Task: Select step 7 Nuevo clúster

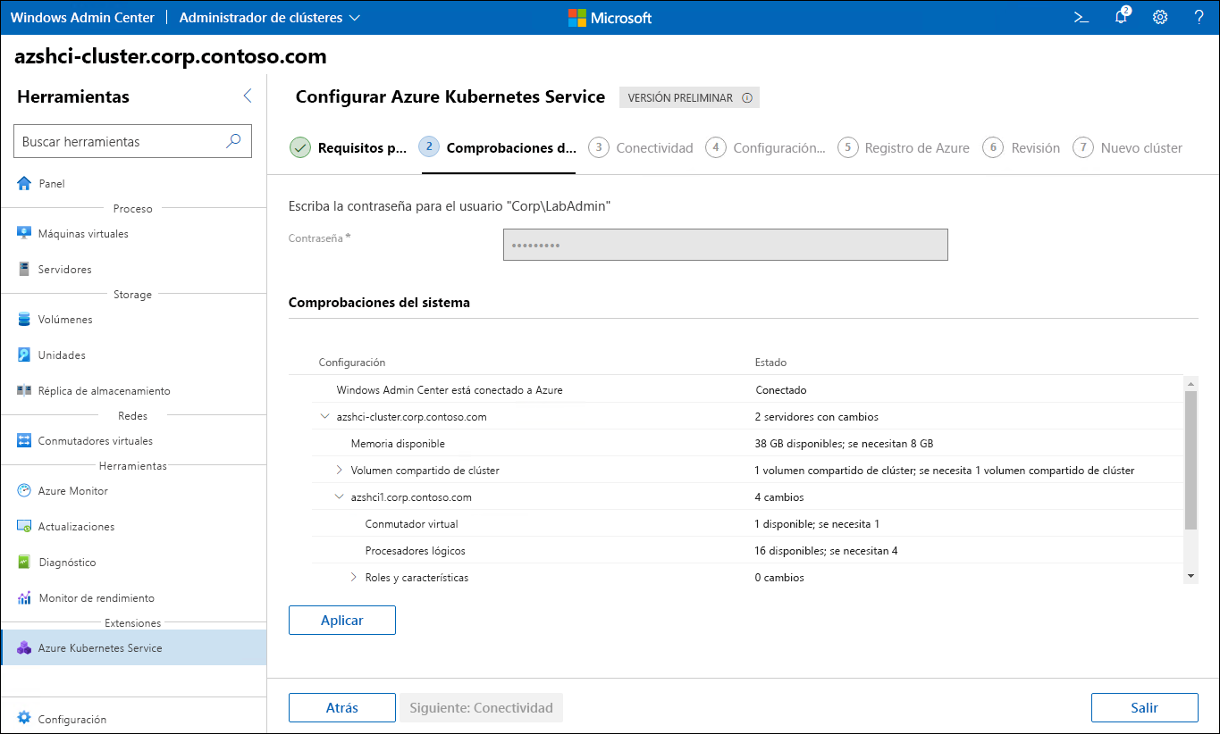Action: [1128, 148]
